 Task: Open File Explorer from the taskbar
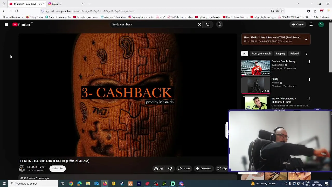tap(88, 184)
